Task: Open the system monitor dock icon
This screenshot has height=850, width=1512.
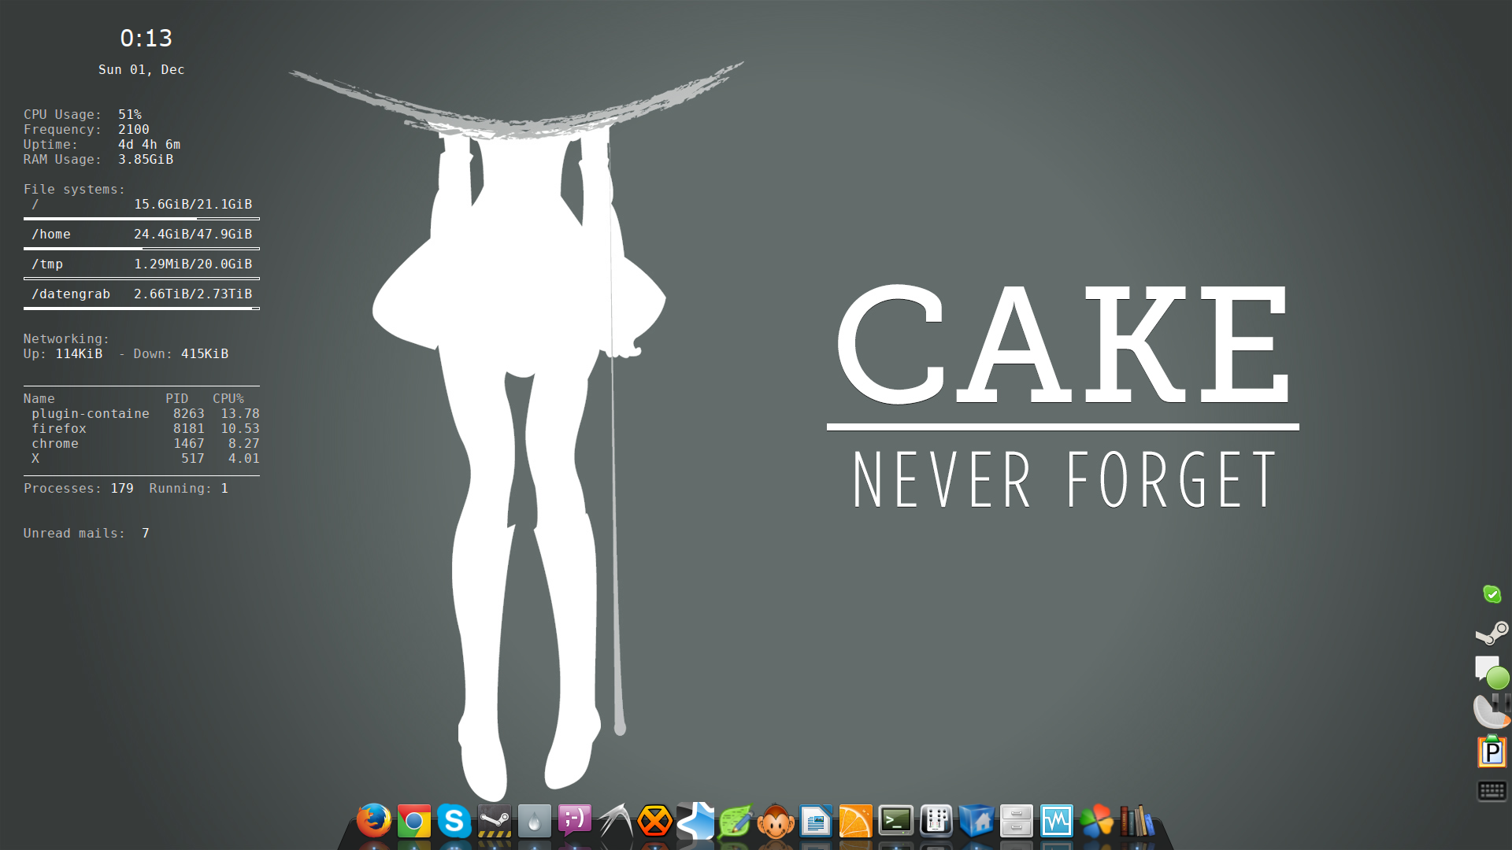Action: 1057,821
